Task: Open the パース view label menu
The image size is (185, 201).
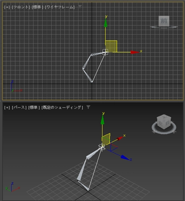Action: pyautogui.click(x=19, y=108)
